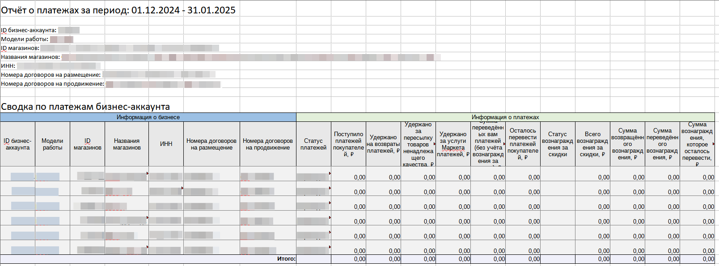Click the 'Сводка по платежам бизнес-аккаунта' heading
This screenshot has width=719, height=266.
tap(85, 107)
